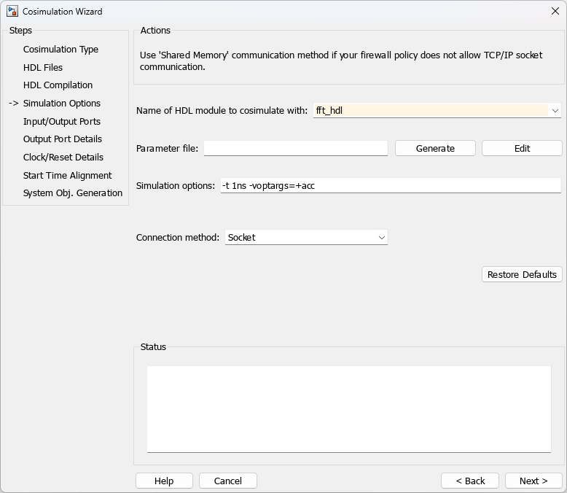The width and height of the screenshot is (567, 493).
Task: Expand the HDL module name dropdown
Action: point(555,111)
